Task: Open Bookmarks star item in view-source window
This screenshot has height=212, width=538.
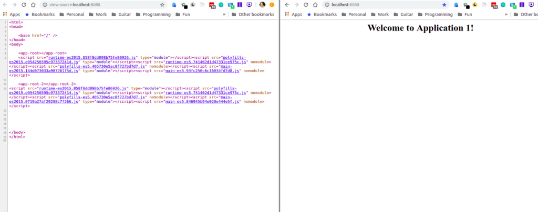Action: (40, 14)
